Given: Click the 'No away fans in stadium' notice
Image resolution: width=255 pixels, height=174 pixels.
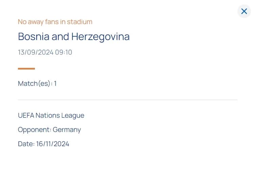Looking at the screenshot, I should tap(55, 22).
